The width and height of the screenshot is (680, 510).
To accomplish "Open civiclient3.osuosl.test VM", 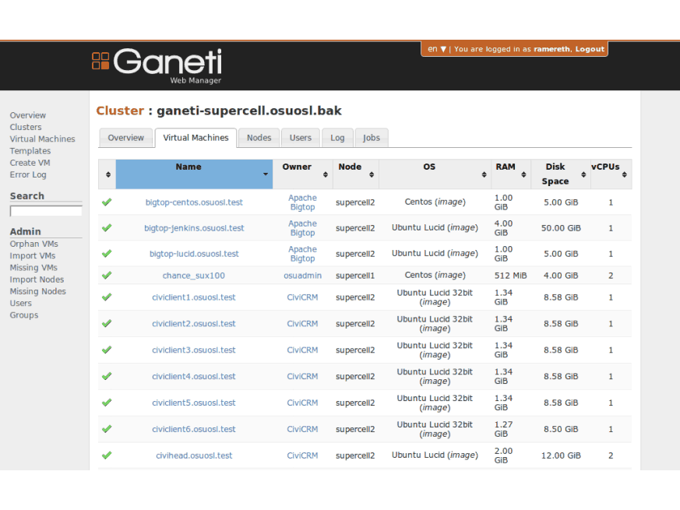I will (193, 350).
